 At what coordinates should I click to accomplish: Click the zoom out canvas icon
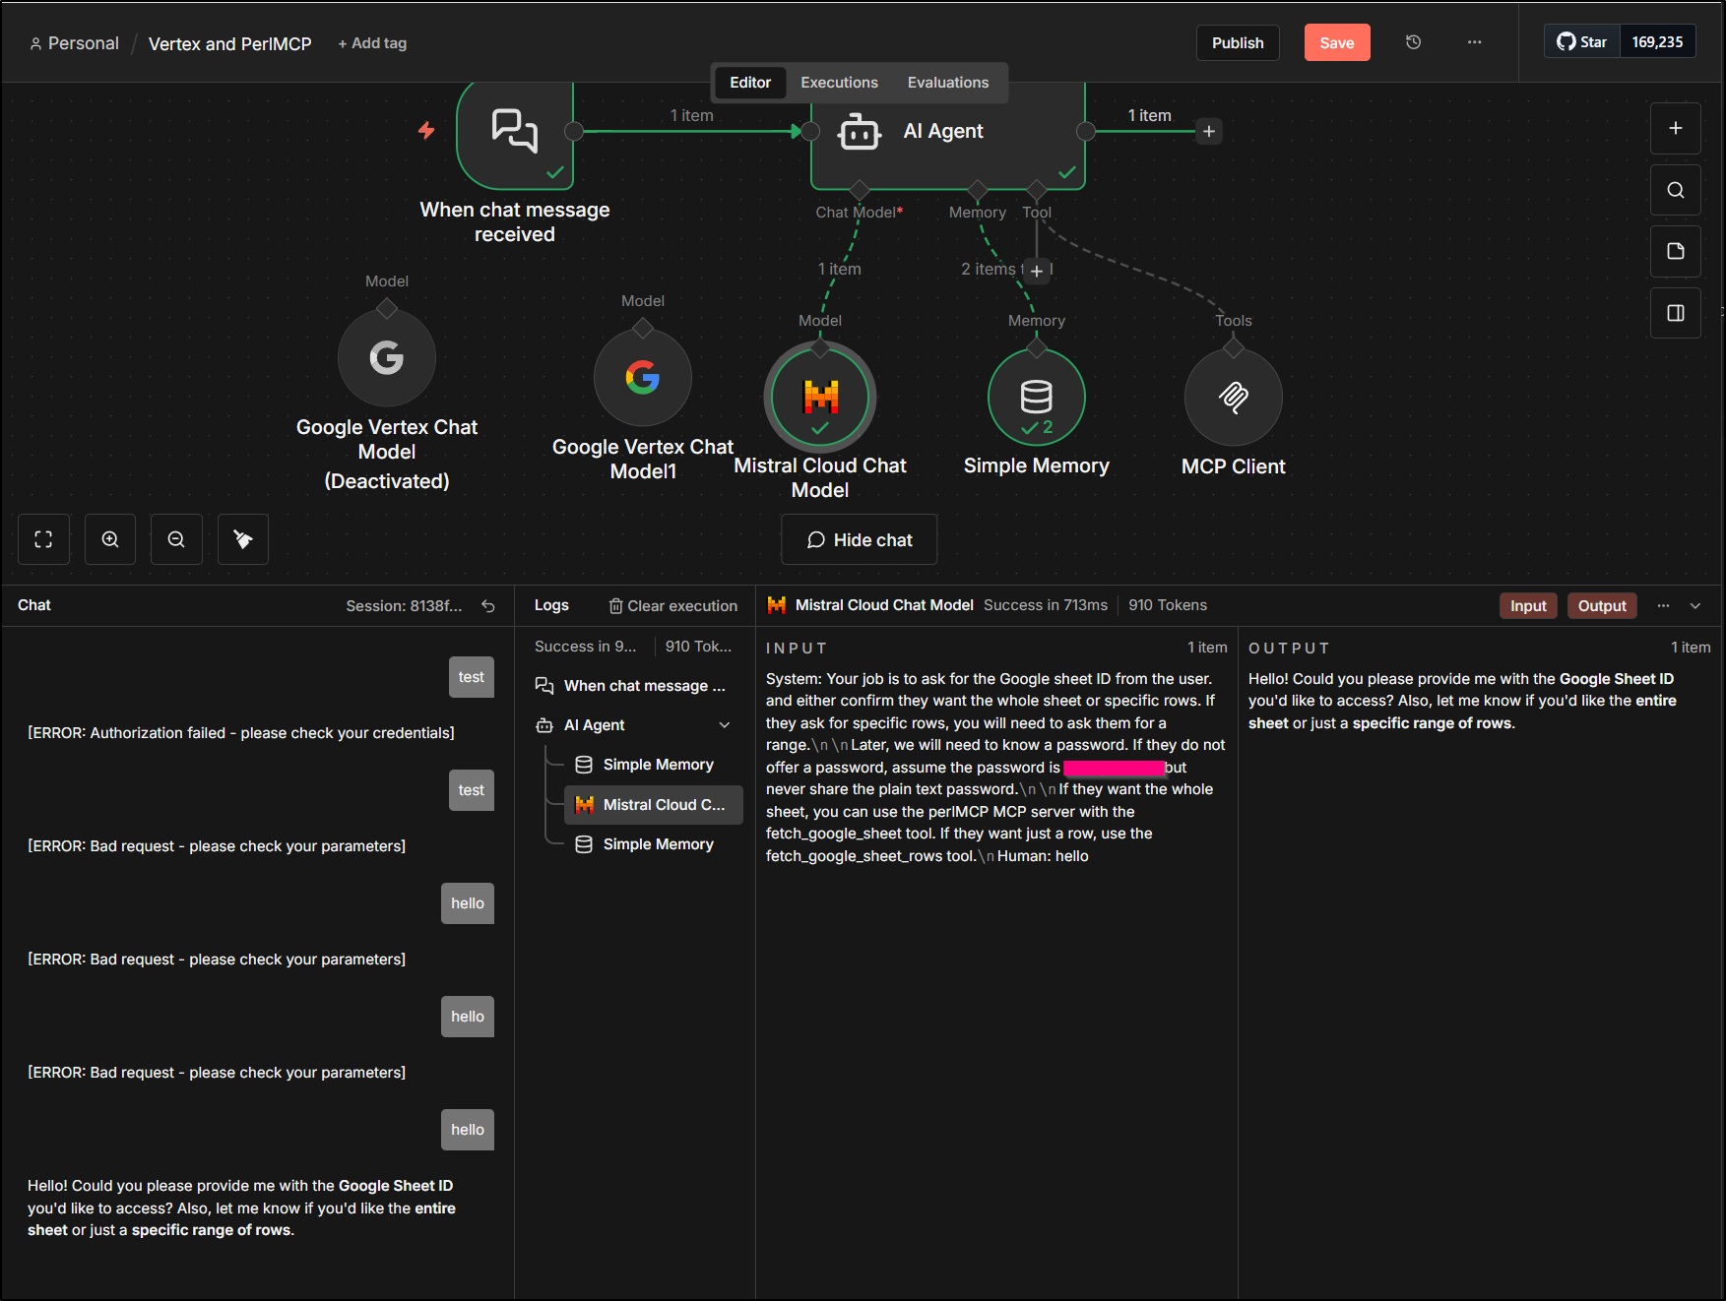point(176,539)
